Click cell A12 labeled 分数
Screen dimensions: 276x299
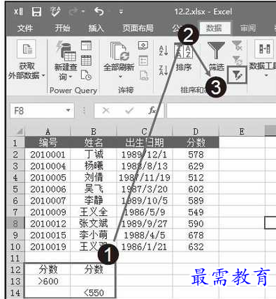tap(48, 270)
